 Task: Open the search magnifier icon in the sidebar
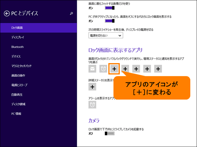tap(71, 13)
